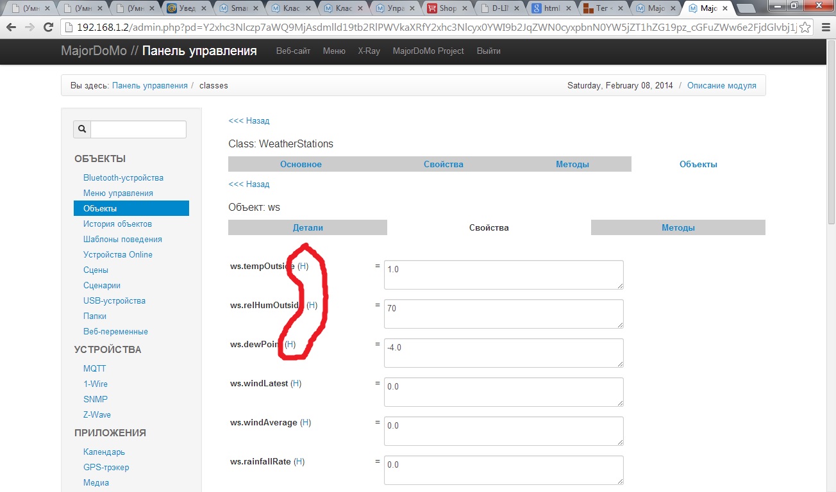Open Сцены in the sidebar
The width and height of the screenshot is (836, 492).
pyautogui.click(x=96, y=270)
